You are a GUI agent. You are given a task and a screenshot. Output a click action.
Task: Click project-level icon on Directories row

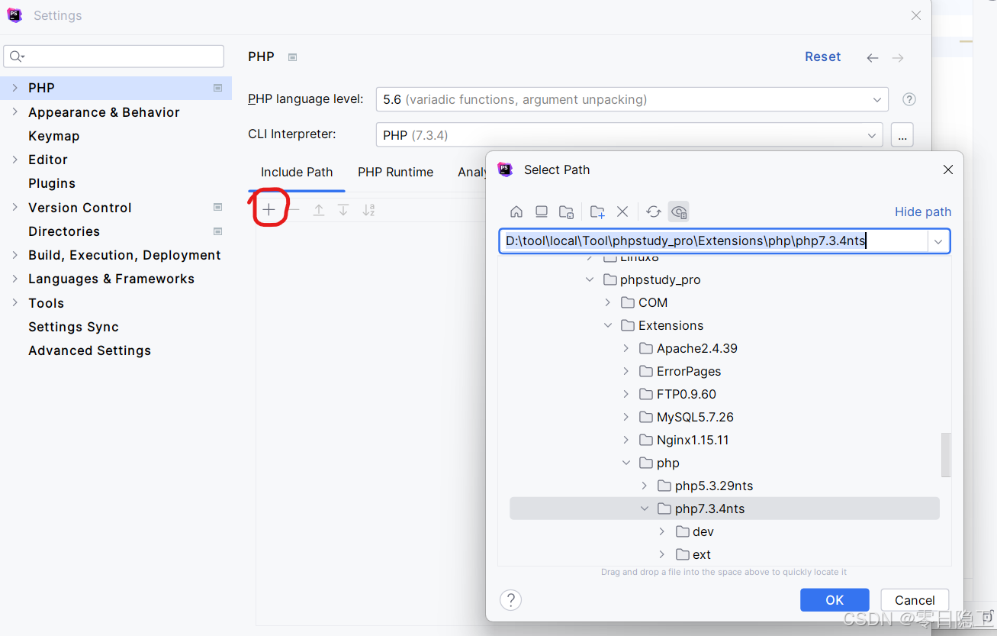click(x=217, y=231)
